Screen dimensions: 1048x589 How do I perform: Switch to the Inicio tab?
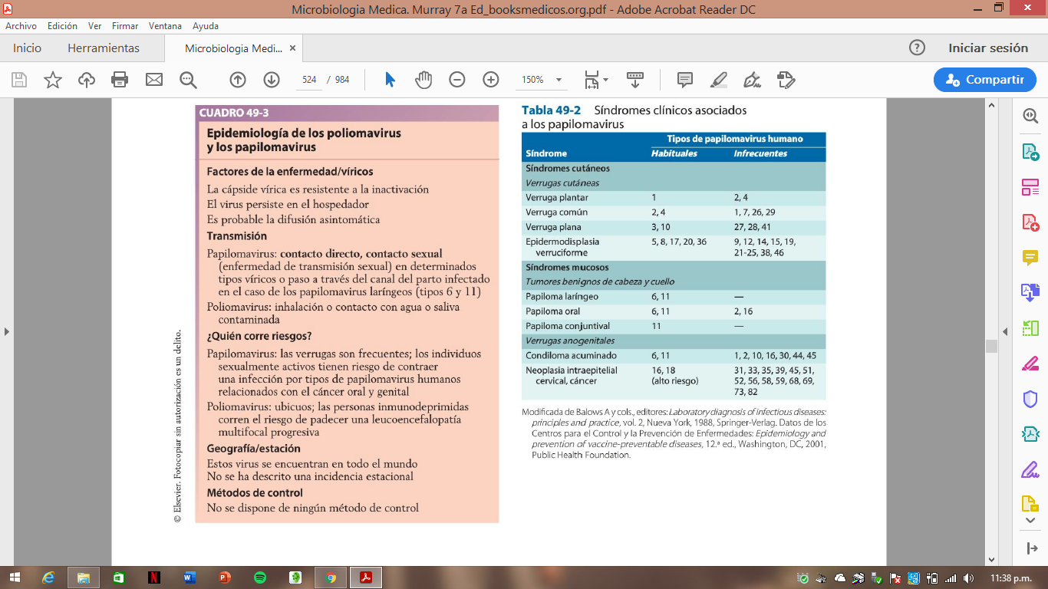pos(27,48)
